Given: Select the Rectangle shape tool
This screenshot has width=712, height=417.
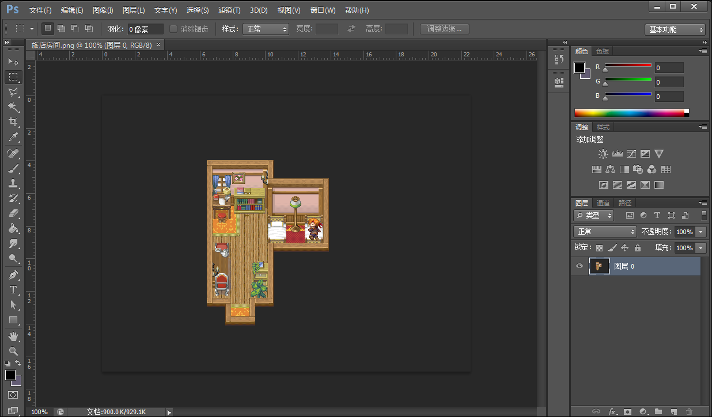Looking at the screenshot, I should tap(13, 320).
